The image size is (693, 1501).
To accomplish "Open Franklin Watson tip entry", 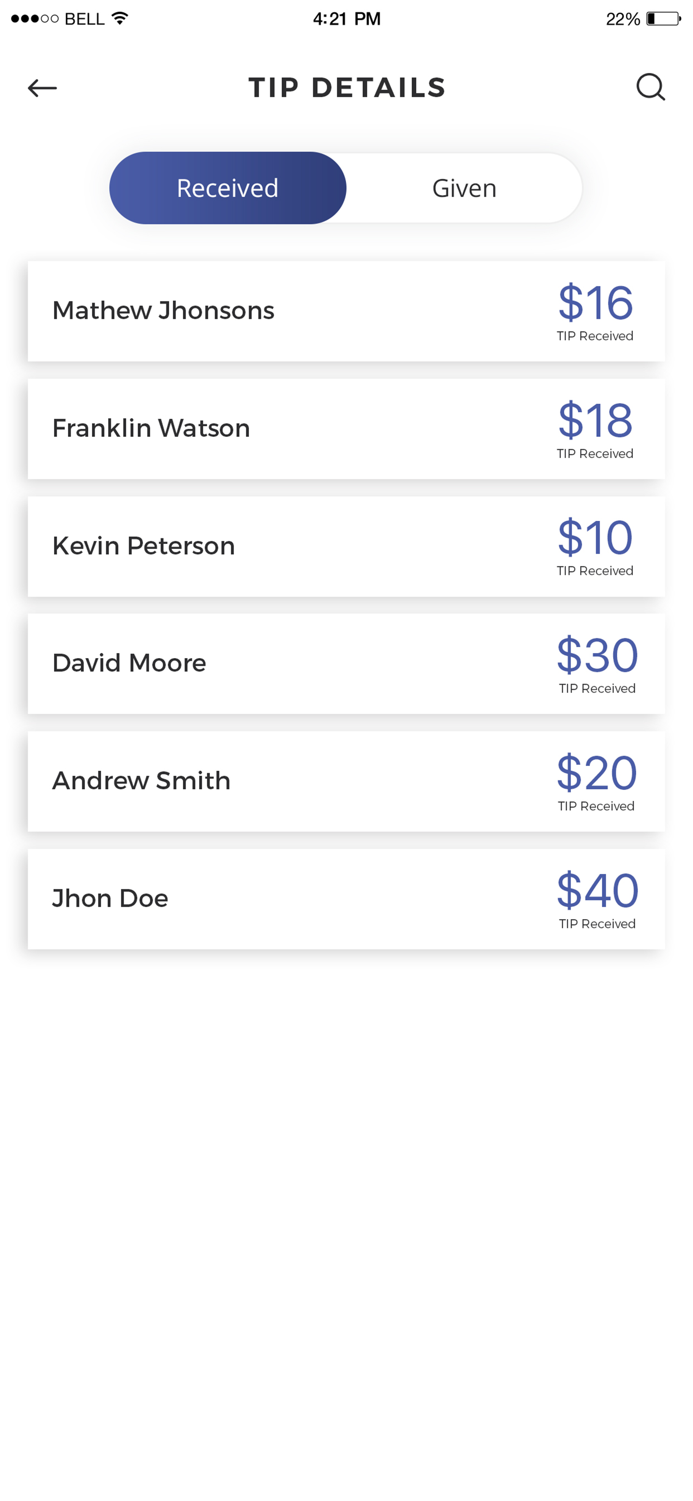I will pyautogui.click(x=346, y=429).
